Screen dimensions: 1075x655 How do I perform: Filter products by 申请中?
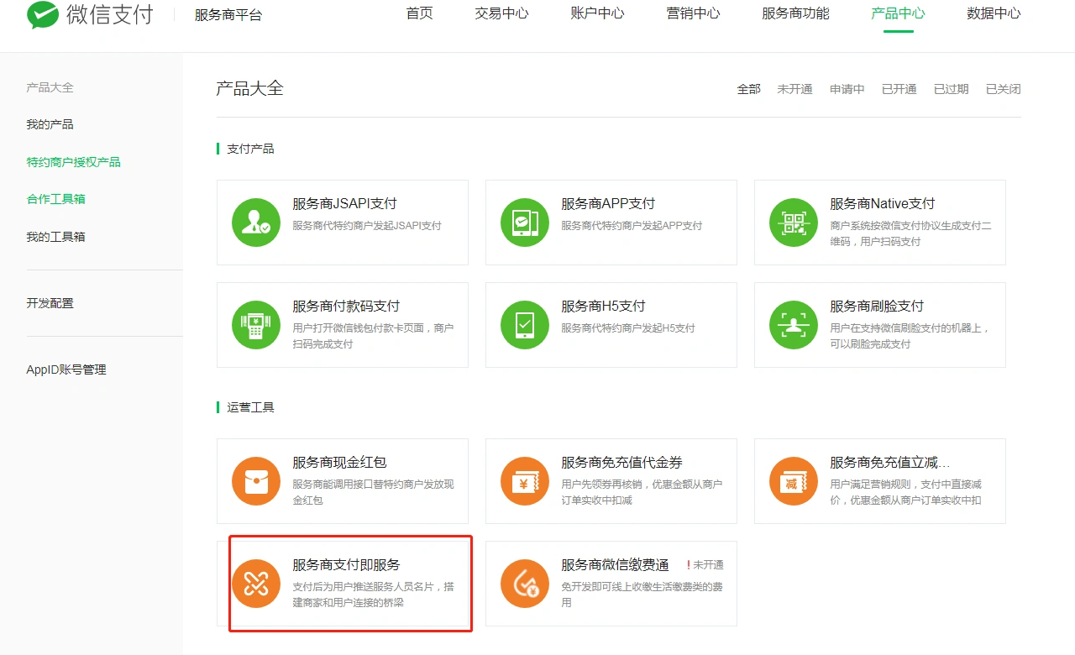coord(847,89)
